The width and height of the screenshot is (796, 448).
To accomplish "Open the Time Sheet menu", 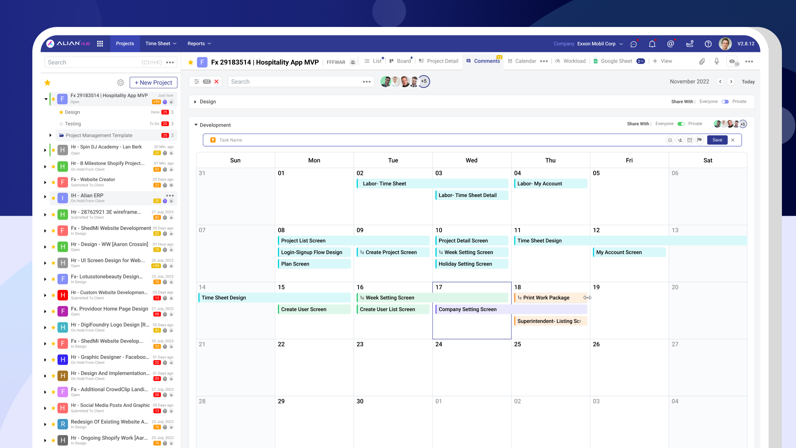I will point(161,44).
